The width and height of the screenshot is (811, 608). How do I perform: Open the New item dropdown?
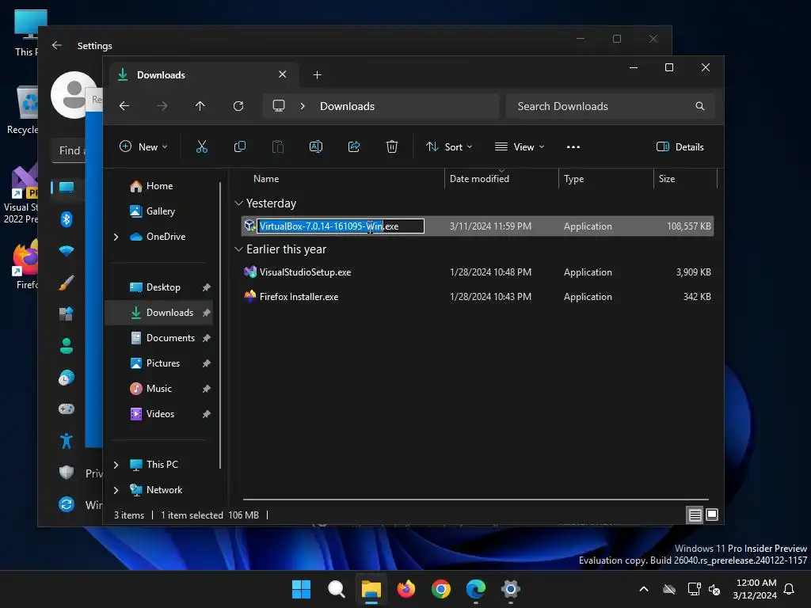[x=144, y=146]
